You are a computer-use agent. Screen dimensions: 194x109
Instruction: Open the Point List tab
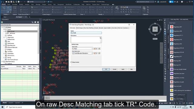click(x=120, y=28)
